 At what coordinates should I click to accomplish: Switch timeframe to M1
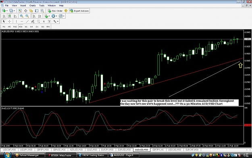(4, 27)
